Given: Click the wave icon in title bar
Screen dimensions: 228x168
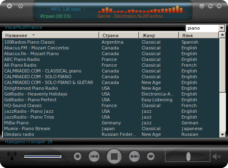Looking at the screenshot, I should 210,6.
